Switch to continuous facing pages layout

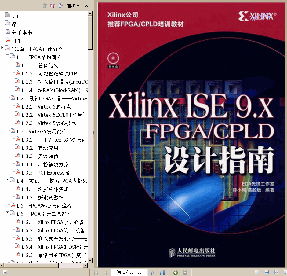pos(285,272)
